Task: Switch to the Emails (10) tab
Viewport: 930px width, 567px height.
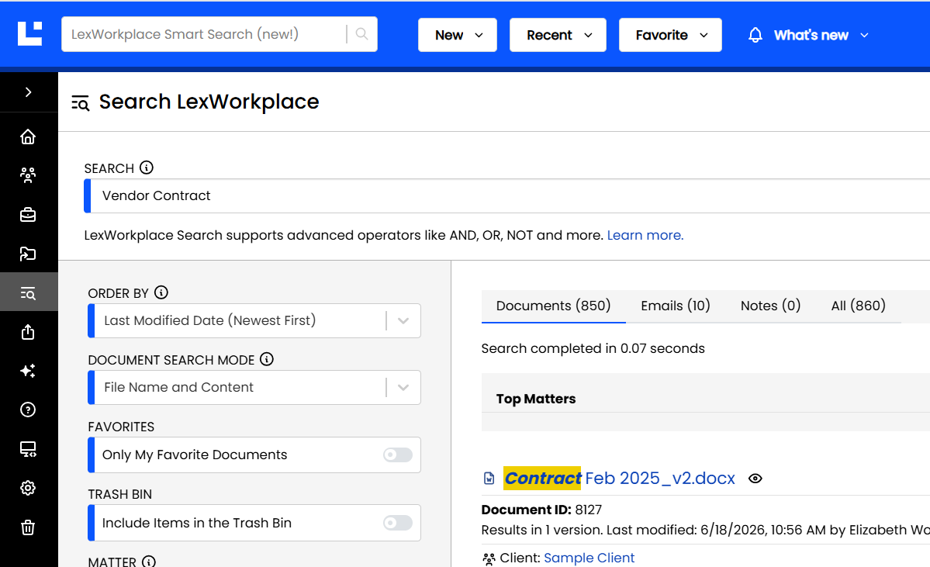Action: pos(676,306)
